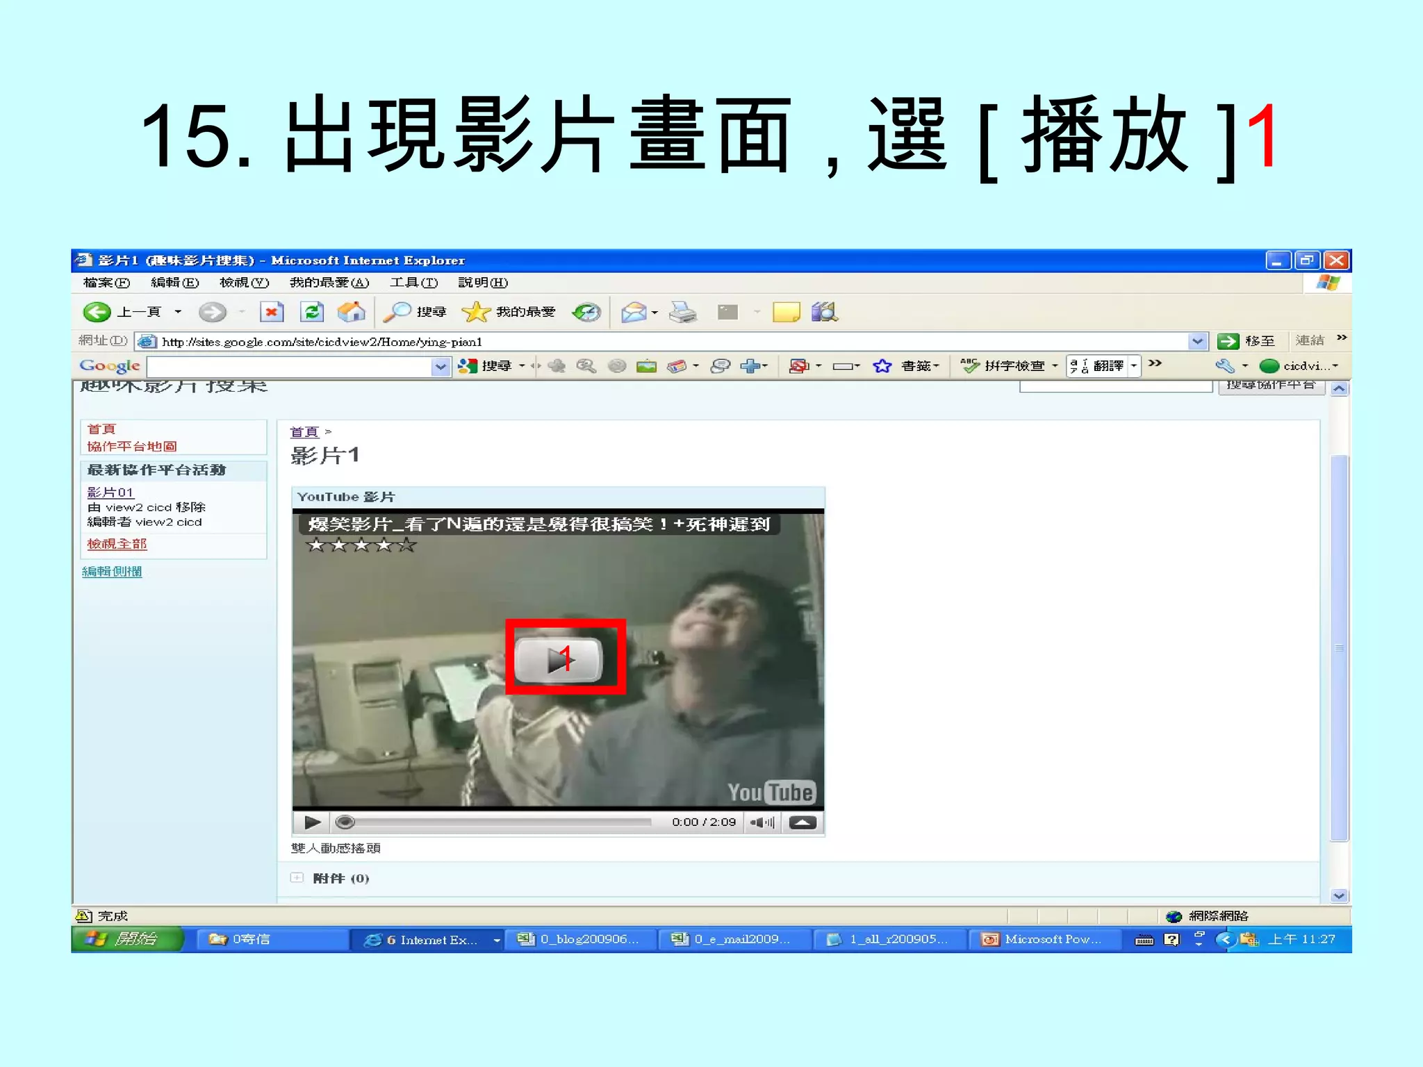
Task: Click the Research icon in IE toolbar
Action: click(825, 313)
